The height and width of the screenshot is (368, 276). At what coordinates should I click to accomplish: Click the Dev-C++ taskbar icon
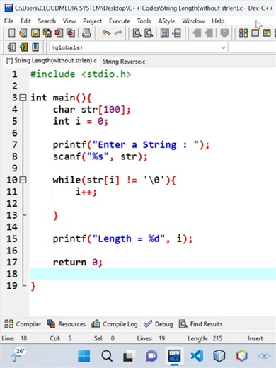click(x=174, y=356)
